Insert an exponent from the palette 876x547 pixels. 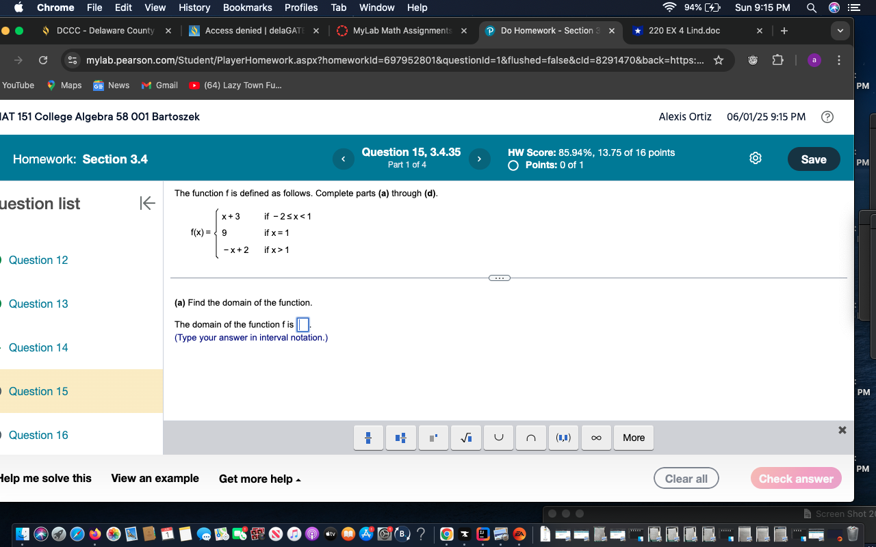click(433, 438)
